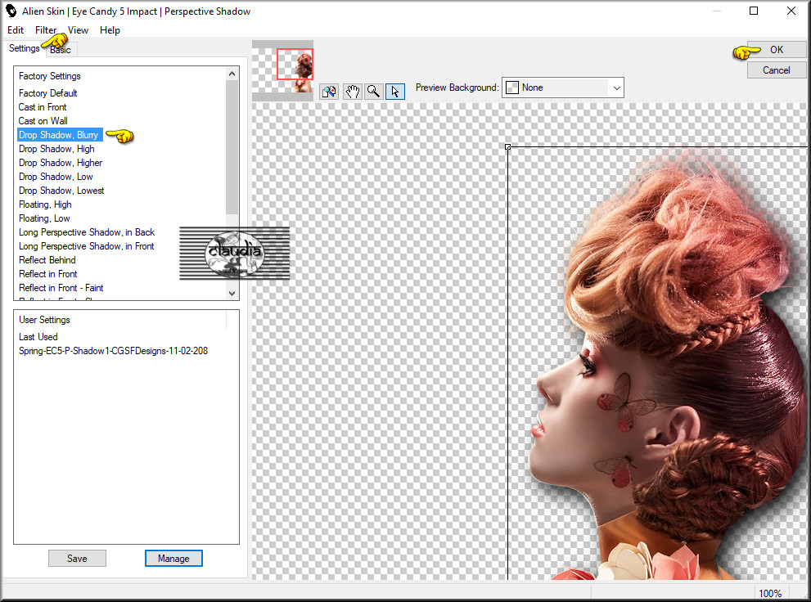The image size is (811, 602).
Task: Click the 100% zoom level in status bar
Action: click(770, 593)
